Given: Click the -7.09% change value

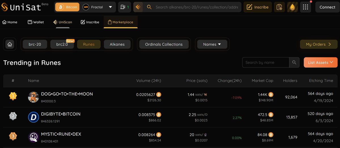Looking at the screenshot, I should 236,98.
